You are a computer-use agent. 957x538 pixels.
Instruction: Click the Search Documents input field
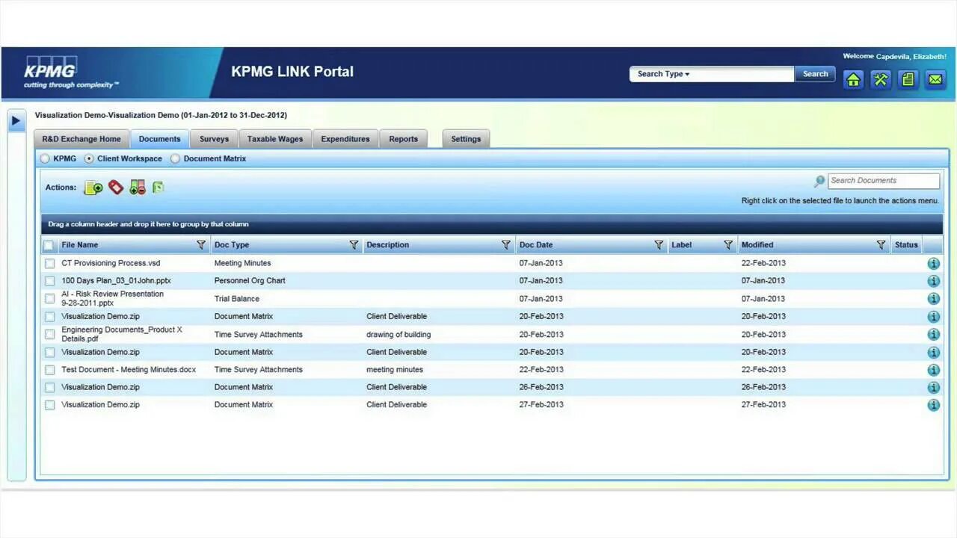[x=884, y=181]
